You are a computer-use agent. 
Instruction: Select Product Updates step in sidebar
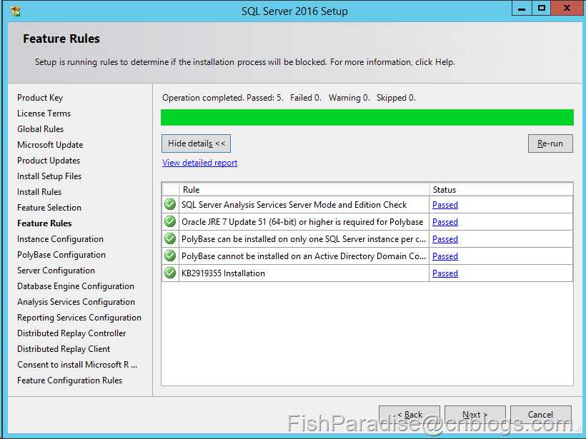point(49,161)
